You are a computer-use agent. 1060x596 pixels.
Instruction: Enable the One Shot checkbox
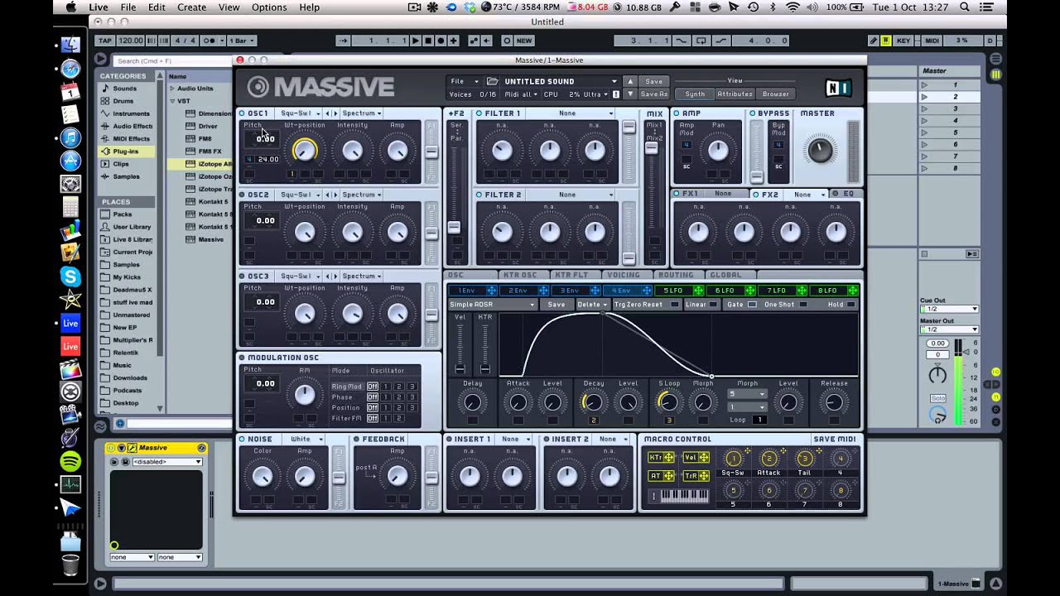pyautogui.click(x=802, y=305)
